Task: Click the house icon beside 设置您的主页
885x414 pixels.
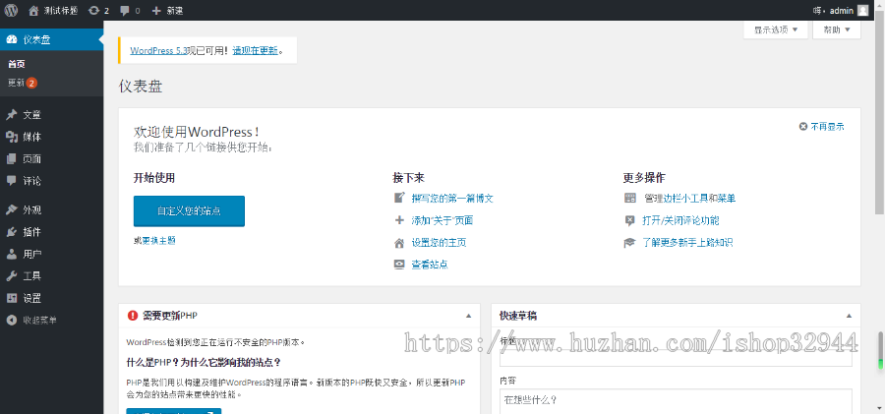Action: 399,243
